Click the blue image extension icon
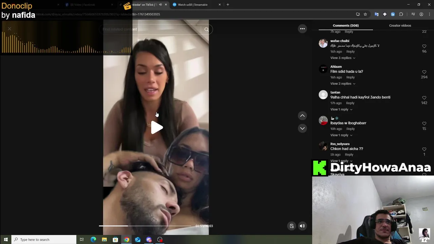The width and height of the screenshot is (434, 244). tap(393, 14)
